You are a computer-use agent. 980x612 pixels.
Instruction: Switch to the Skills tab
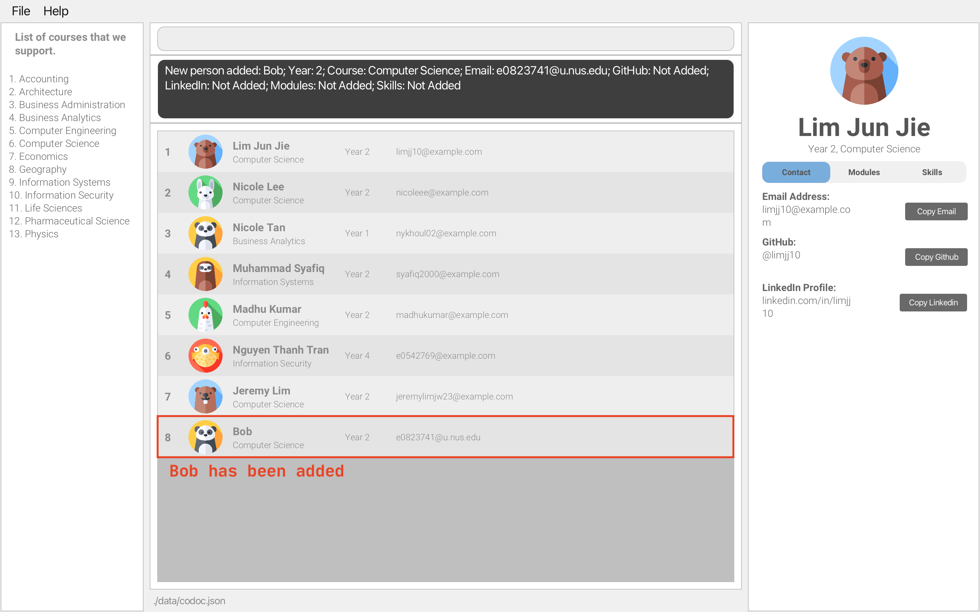[x=931, y=172]
